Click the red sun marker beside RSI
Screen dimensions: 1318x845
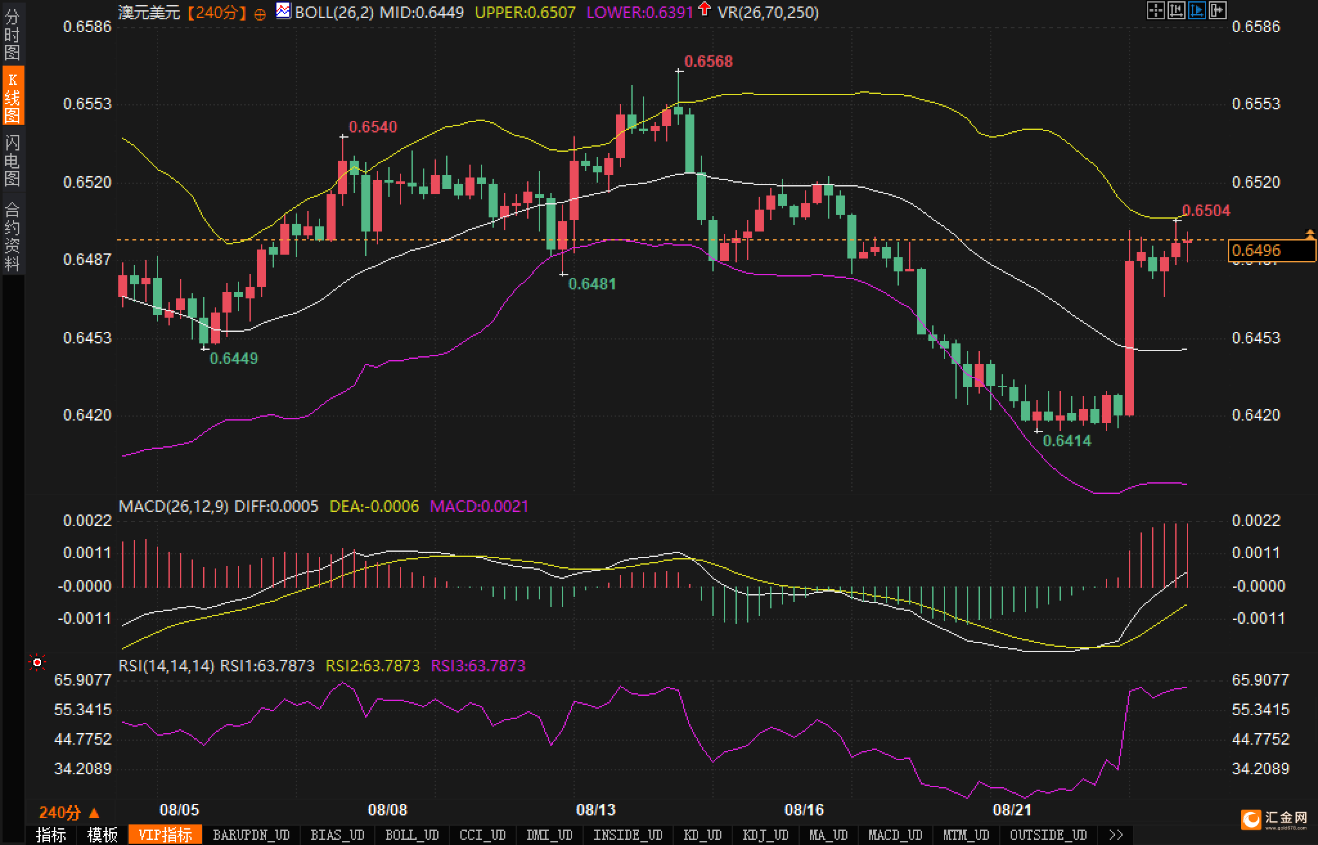(x=37, y=662)
